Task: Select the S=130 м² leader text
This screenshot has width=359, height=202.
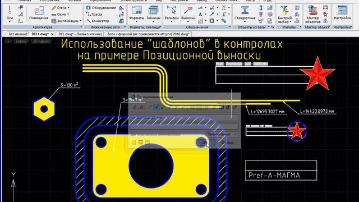Action: point(70,85)
